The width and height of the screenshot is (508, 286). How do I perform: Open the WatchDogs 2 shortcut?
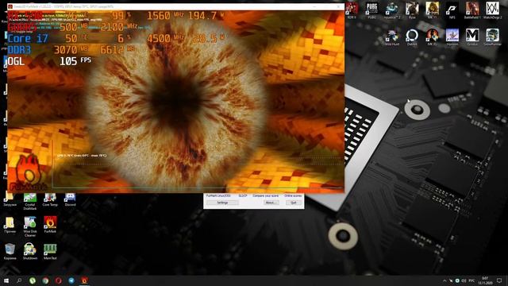492,10
